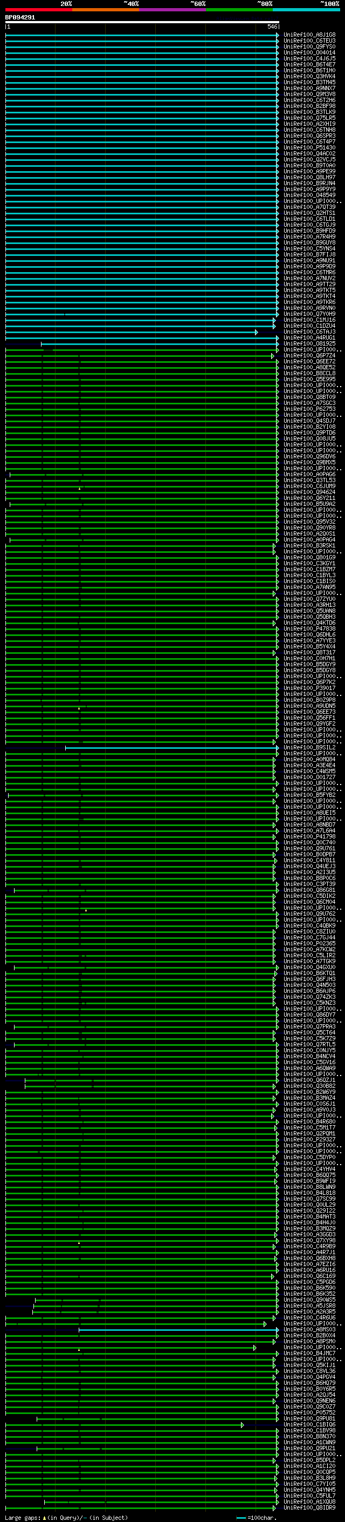Choose the UniRef100_Q6FJH3 hit
This screenshot has width=345, height=1522.
click(x=309, y=979)
